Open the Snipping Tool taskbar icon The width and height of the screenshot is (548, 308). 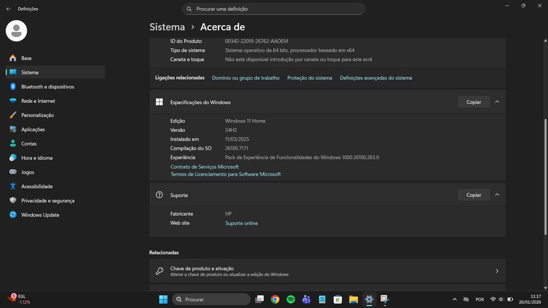pyautogui.click(x=385, y=299)
